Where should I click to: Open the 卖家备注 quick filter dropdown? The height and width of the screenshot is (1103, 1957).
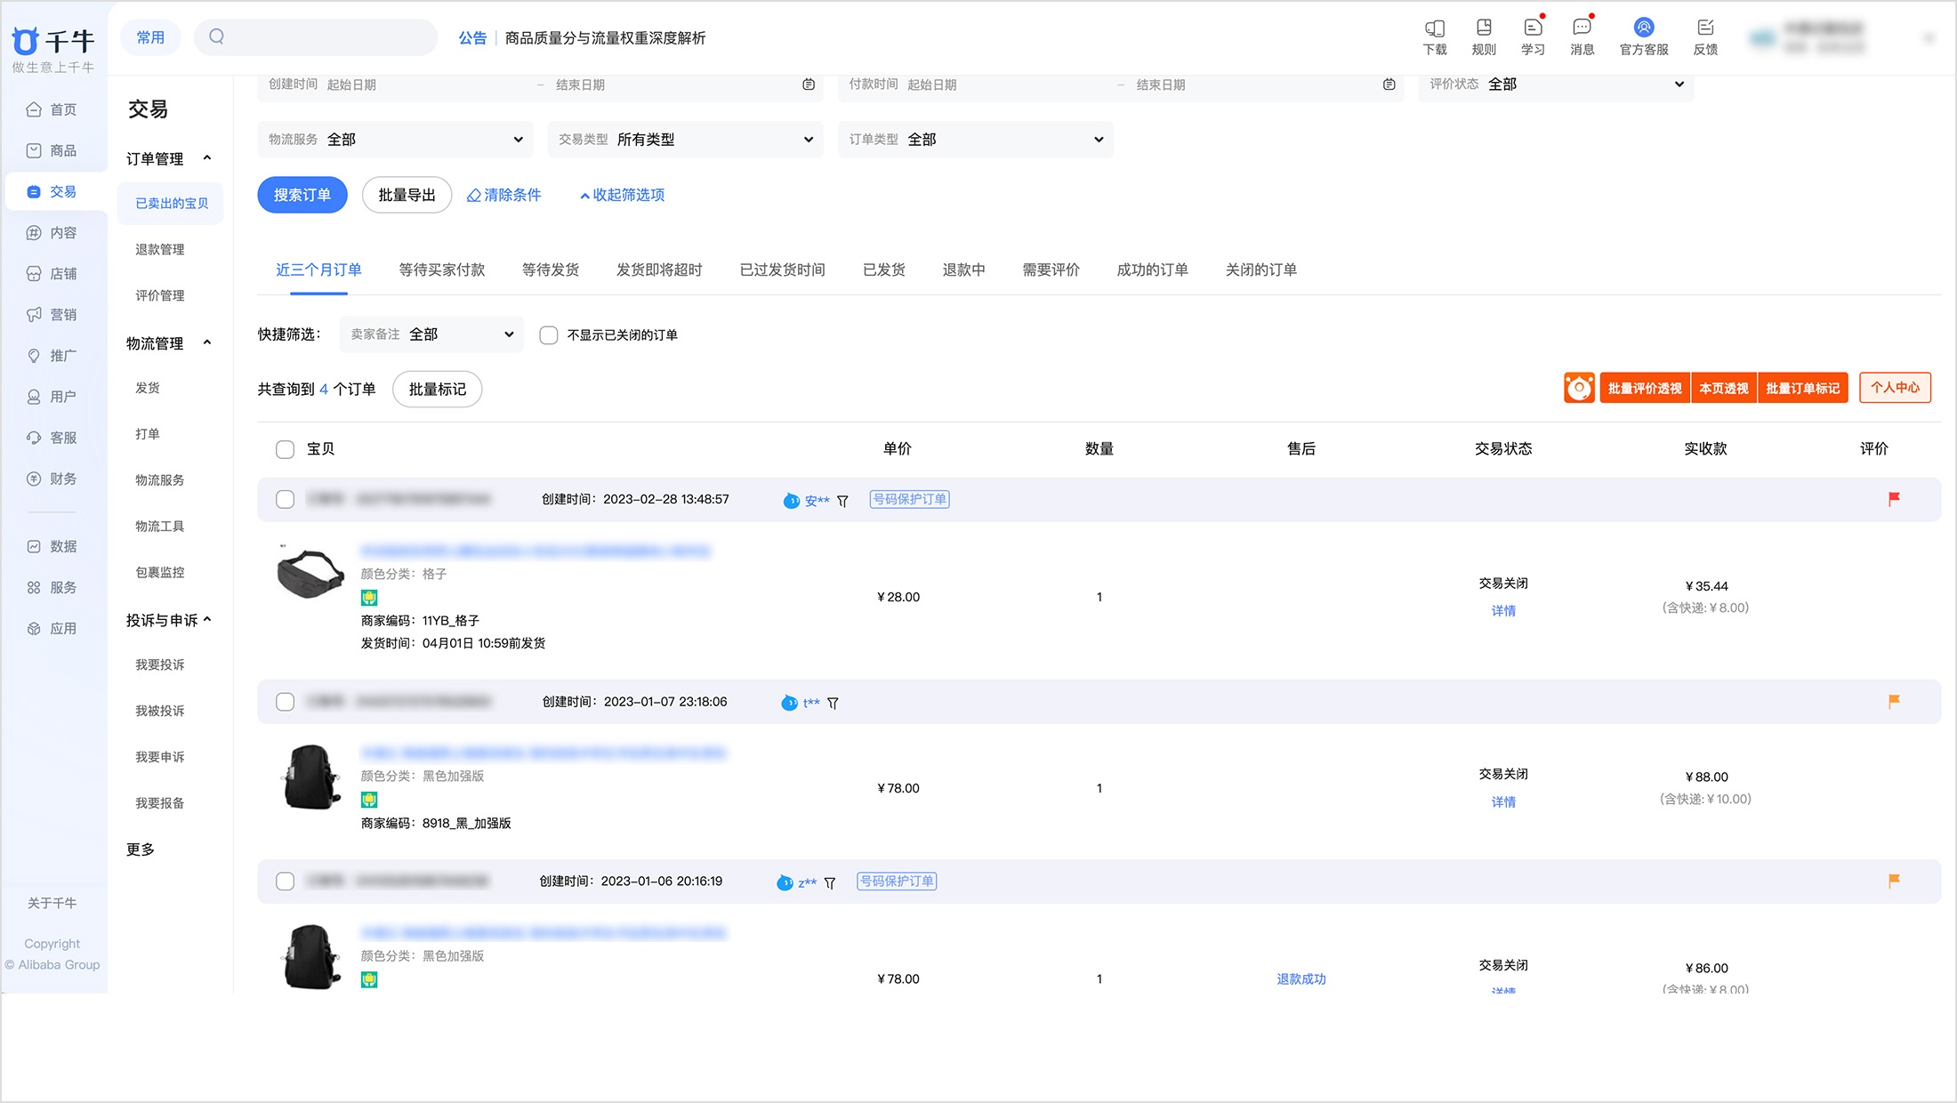(431, 334)
